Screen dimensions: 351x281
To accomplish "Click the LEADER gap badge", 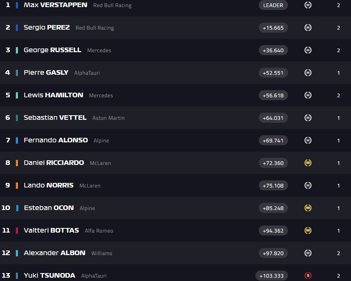I will click(273, 5).
